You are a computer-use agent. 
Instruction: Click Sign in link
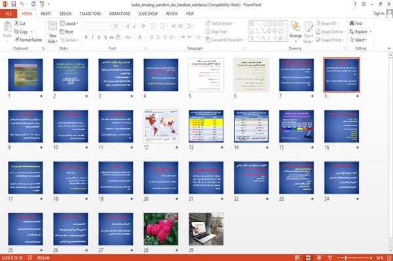pyautogui.click(x=379, y=14)
